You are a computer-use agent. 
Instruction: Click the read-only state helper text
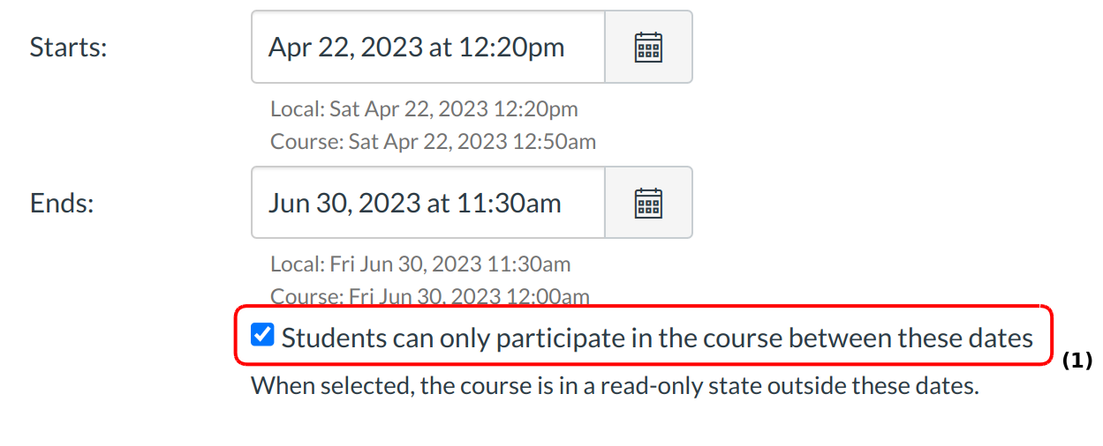[x=615, y=386]
